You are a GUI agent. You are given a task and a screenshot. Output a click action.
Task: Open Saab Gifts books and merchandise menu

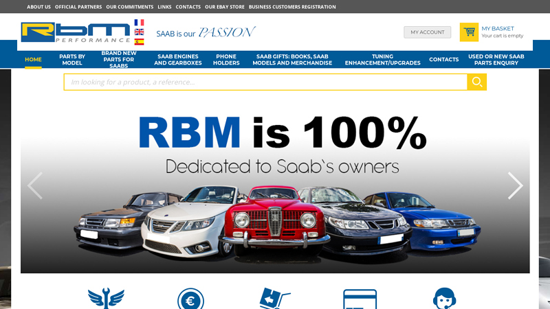pos(292,60)
